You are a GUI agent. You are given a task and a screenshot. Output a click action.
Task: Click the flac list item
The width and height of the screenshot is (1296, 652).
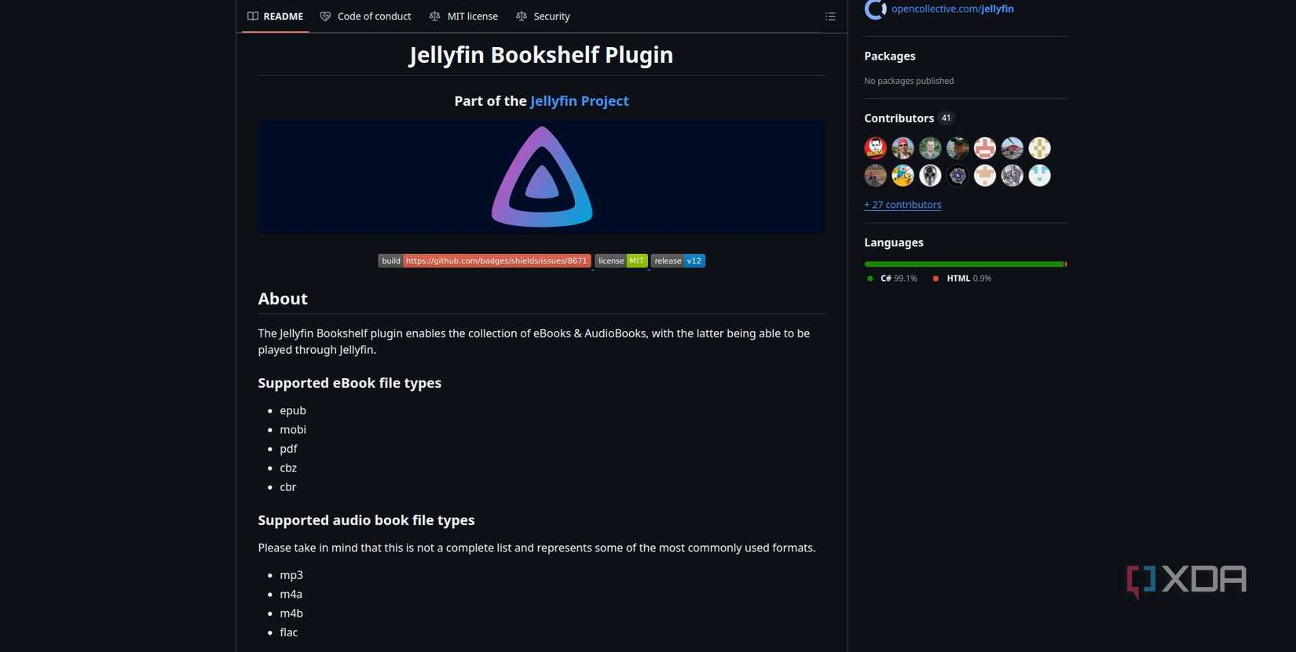tap(289, 632)
